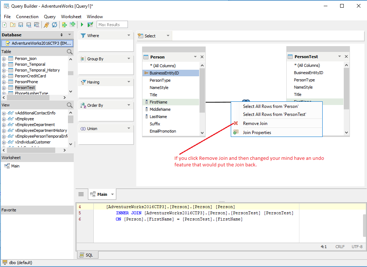Screen dimensions: 367x267
Task: Choose Remove Join from context menu
Action: click(255, 124)
